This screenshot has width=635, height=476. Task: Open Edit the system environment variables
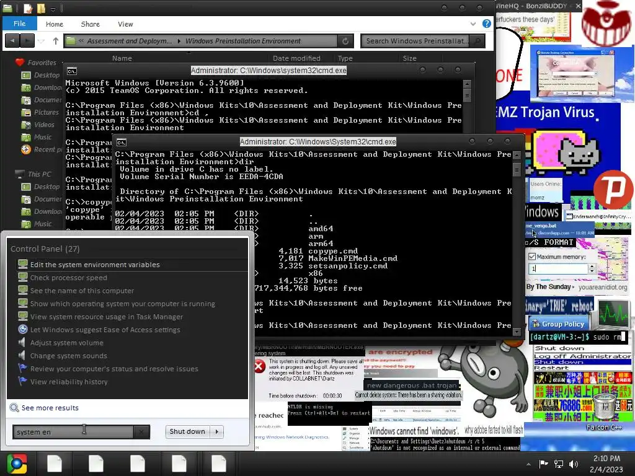[x=132, y=264]
